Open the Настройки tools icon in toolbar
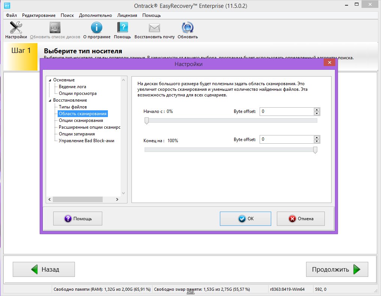This screenshot has width=381, height=296. click(16, 28)
